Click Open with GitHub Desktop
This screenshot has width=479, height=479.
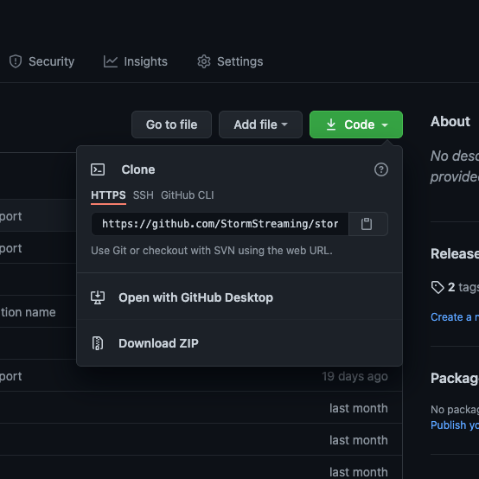point(239,297)
